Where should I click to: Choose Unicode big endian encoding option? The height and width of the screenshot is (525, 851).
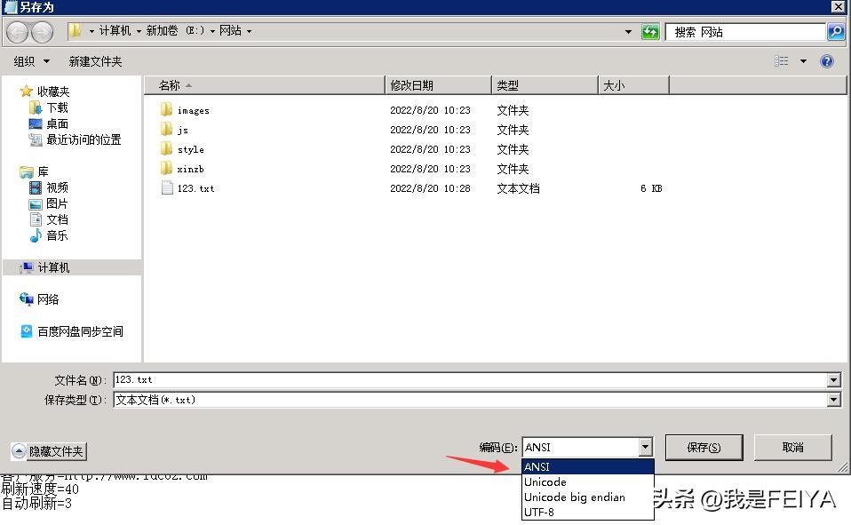click(575, 497)
